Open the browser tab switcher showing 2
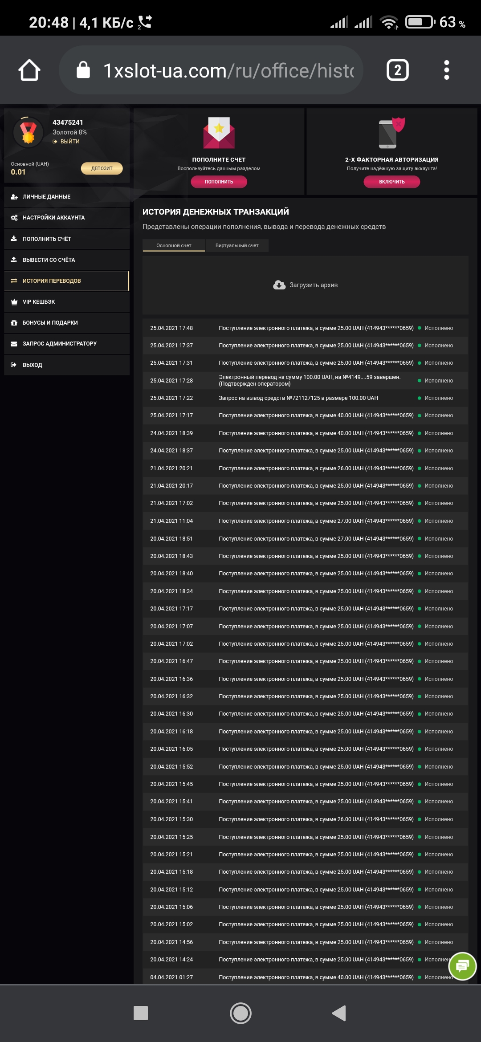This screenshot has height=1042, width=481. [x=397, y=70]
